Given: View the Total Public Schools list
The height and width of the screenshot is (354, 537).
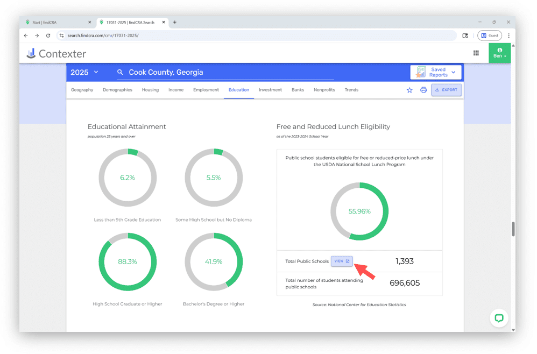Looking at the screenshot, I should [342, 261].
